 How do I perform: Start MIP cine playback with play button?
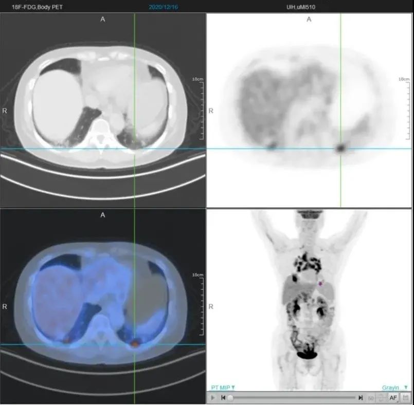[213, 397]
